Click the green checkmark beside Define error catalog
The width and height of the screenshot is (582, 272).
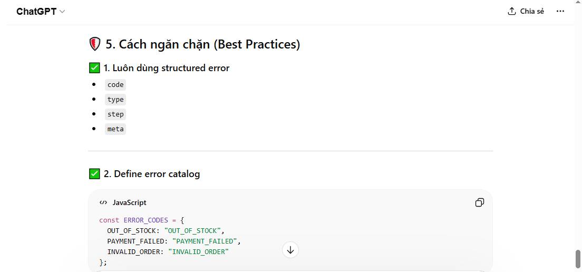(94, 173)
